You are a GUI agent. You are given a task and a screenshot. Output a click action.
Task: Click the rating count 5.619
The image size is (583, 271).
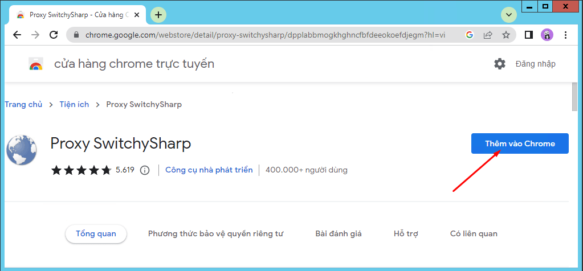pyautogui.click(x=125, y=170)
